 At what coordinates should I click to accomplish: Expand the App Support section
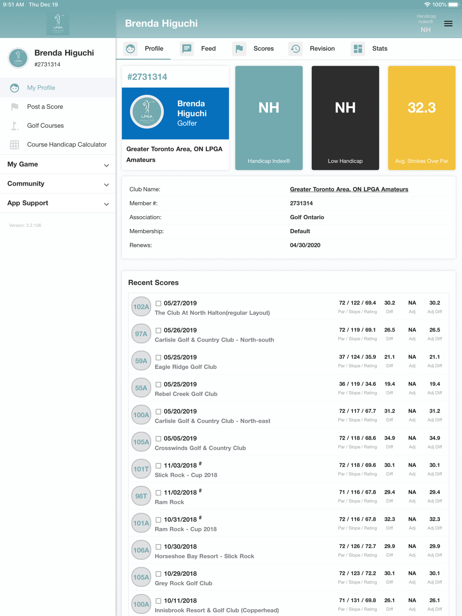(58, 203)
